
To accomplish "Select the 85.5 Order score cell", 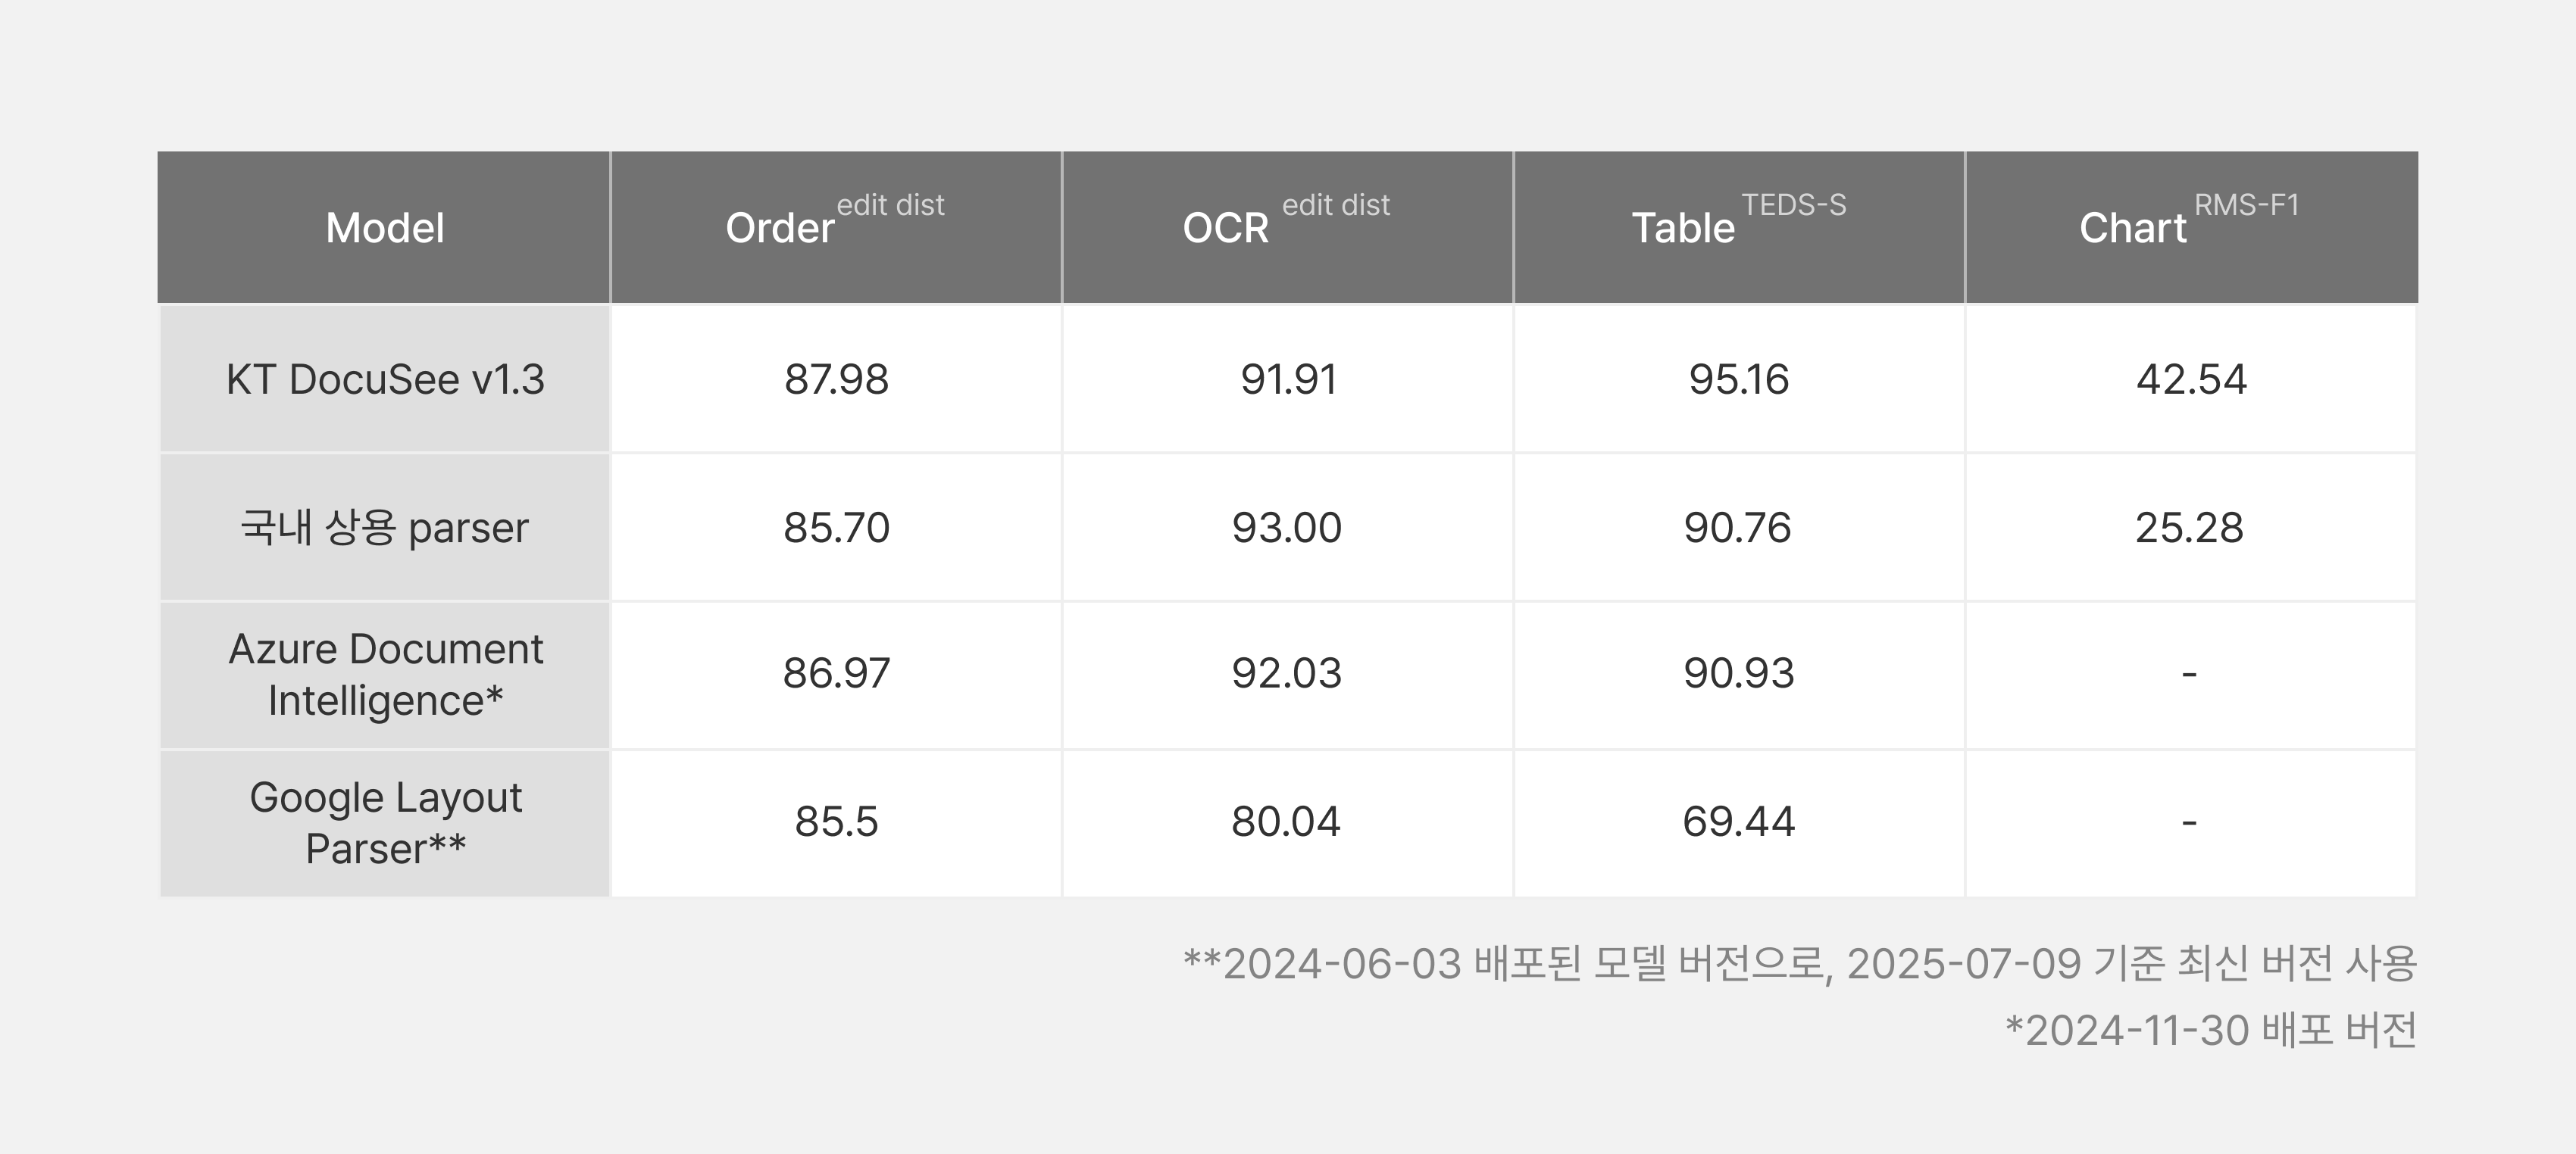I will [x=836, y=823].
